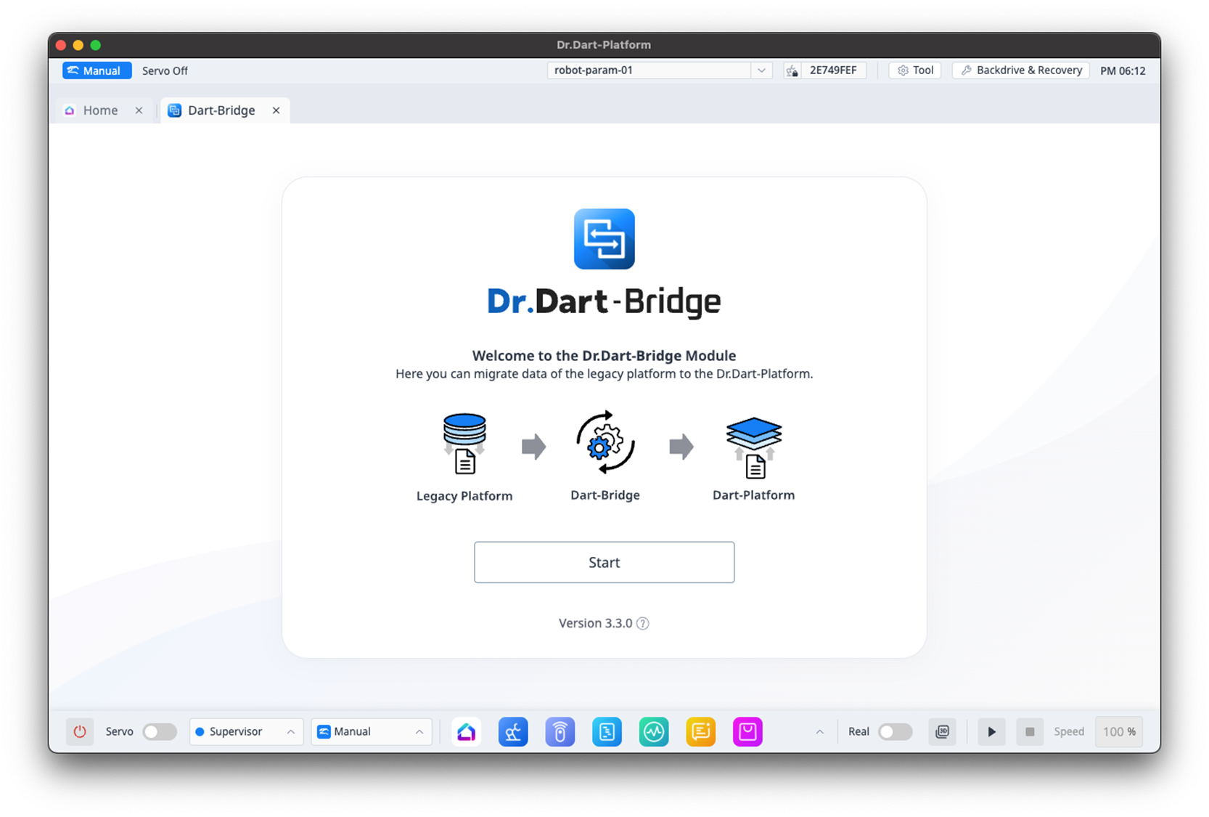This screenshot has height=817, width=1209.
Task: Open the Manual mode dropdown in bottom bar
Action: (371, 731)
